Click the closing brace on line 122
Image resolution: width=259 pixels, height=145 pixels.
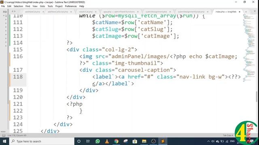tap(81, 111)
